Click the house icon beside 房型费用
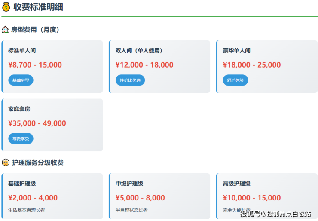Screen dimensions: 318x221 pyautogui.click(x=5, y=30)
